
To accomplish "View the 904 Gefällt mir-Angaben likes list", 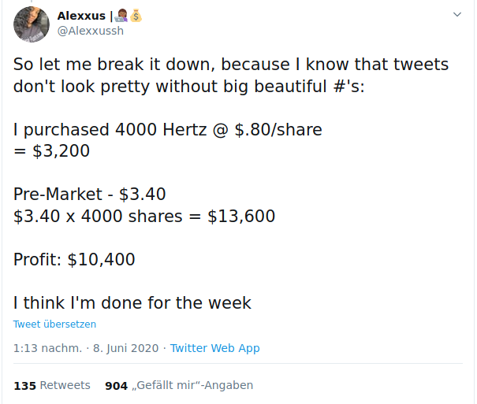I will (178, 385).
